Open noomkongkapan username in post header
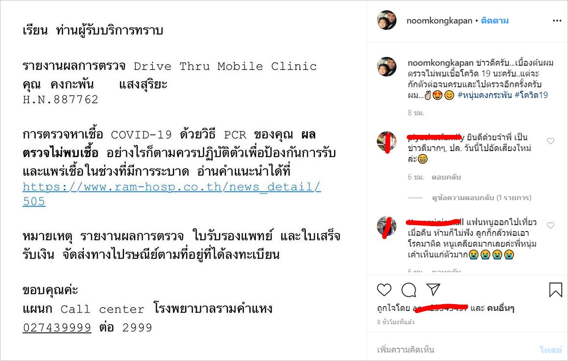This screenshot has width=568, height=361. pyautogui.click(x=440, y=21)
